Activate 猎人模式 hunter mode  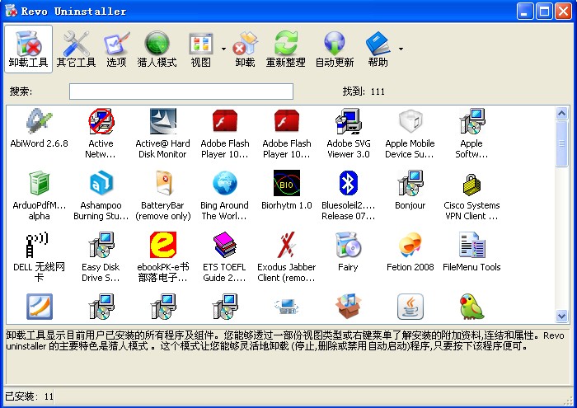coord(157,49)
